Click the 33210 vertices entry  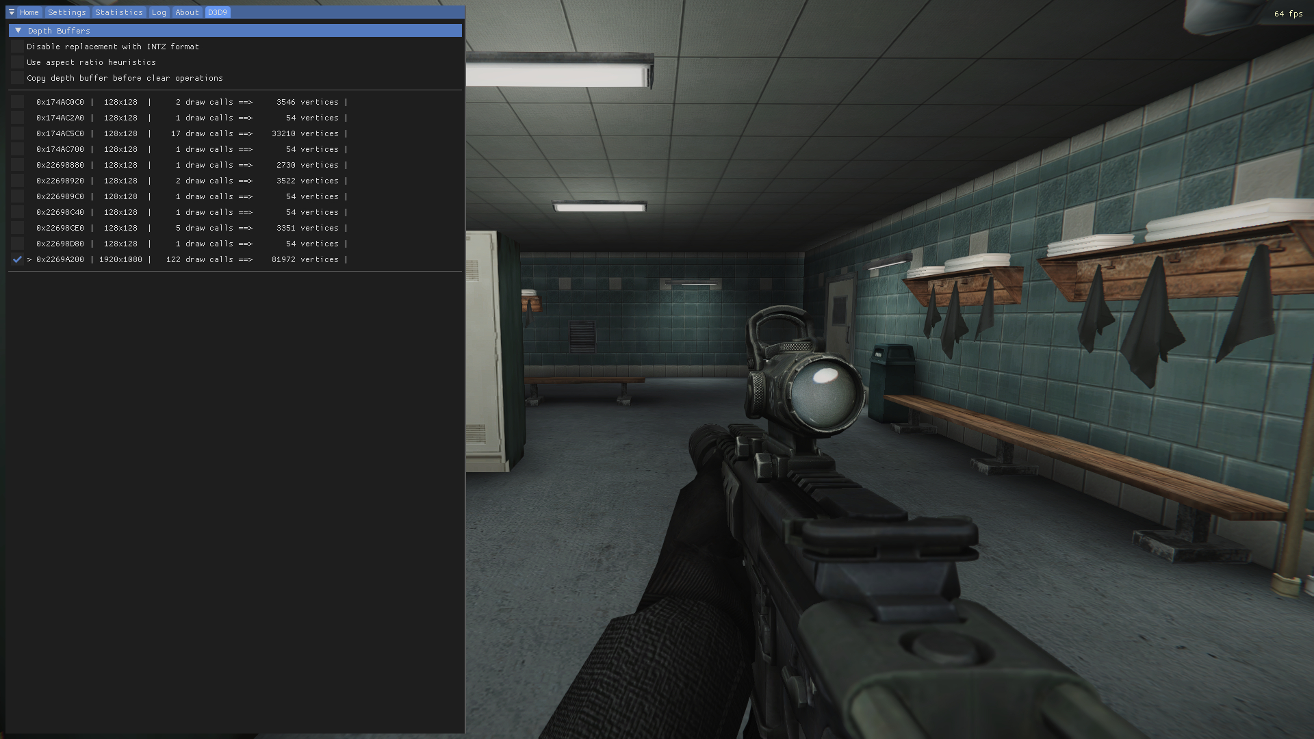(x=305, y=133)
